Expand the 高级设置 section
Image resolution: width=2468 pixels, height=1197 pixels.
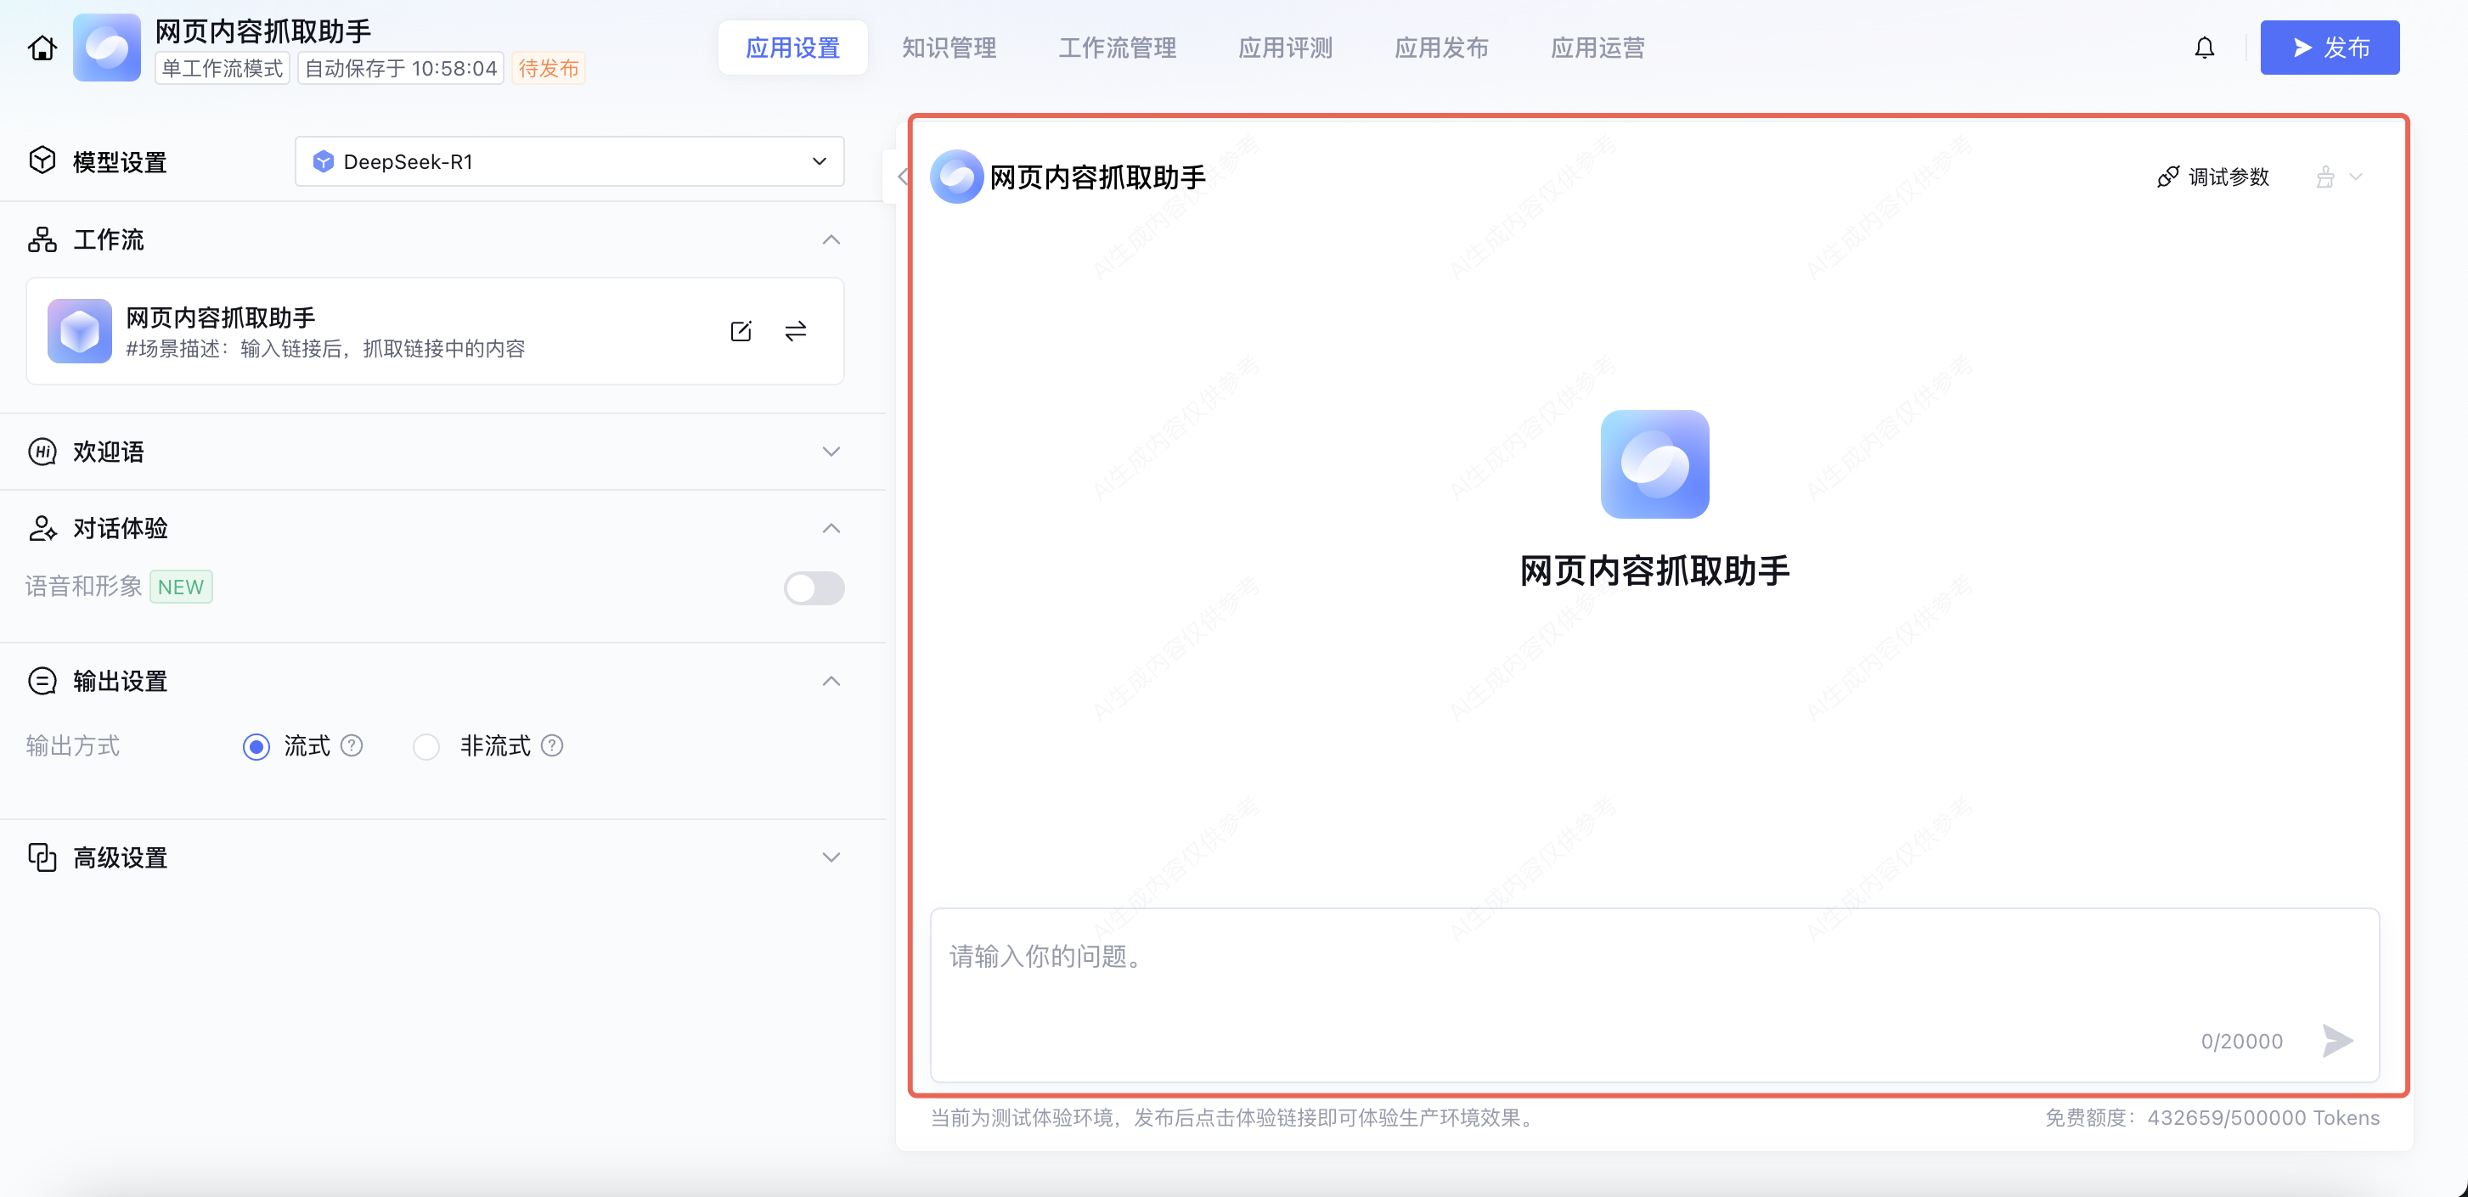click(831, 857)
